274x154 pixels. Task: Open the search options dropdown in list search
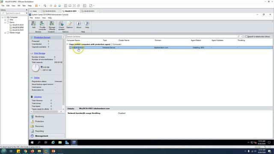(x=241, y=36)
